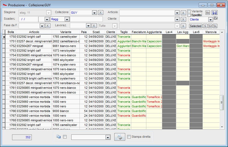Enable the Spedito checkbox
This screenshot has width=228, height=147.
tap(189, 15)
